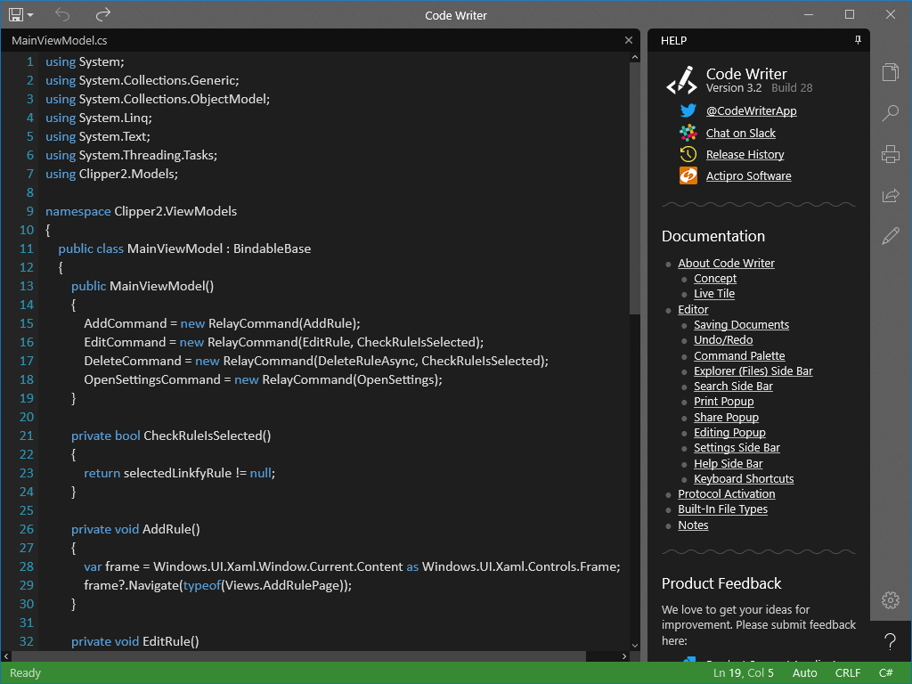This screenshot has width=912, height=684.
Task: Open the Search side bar
Action: 890,113
